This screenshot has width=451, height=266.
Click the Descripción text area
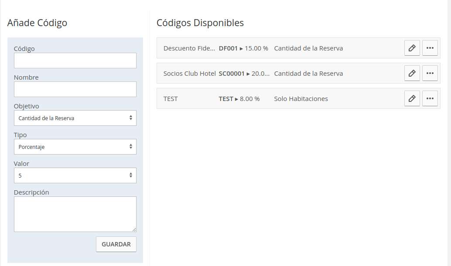[75, 214]
